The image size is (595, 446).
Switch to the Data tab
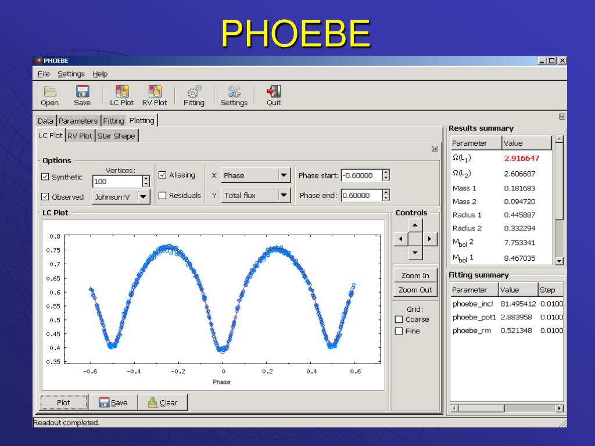45,121
